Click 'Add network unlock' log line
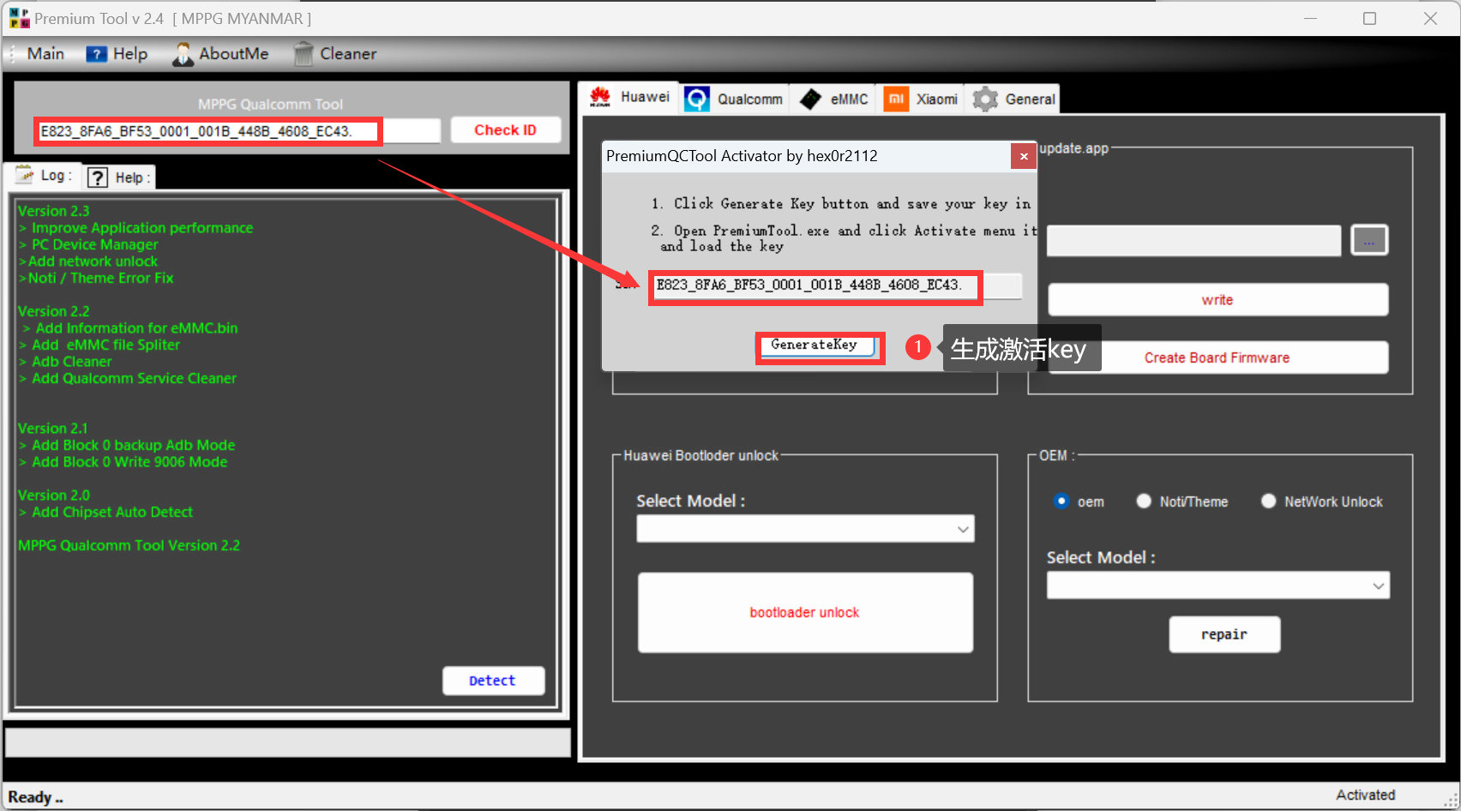 click(88, 261)
